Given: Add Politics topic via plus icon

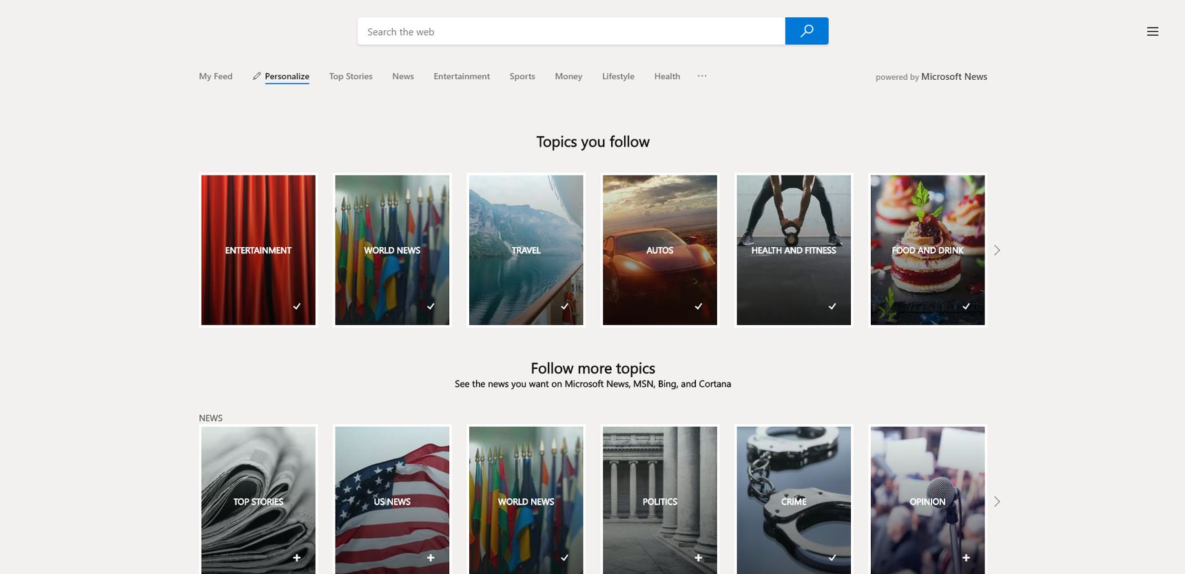Looking at the screenshot, I should tap(699, 557).
